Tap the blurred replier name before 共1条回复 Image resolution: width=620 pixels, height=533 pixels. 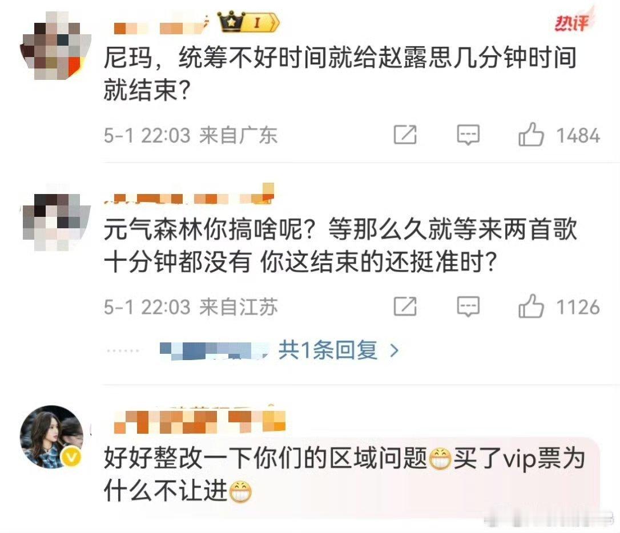click(x=214, y=350)
